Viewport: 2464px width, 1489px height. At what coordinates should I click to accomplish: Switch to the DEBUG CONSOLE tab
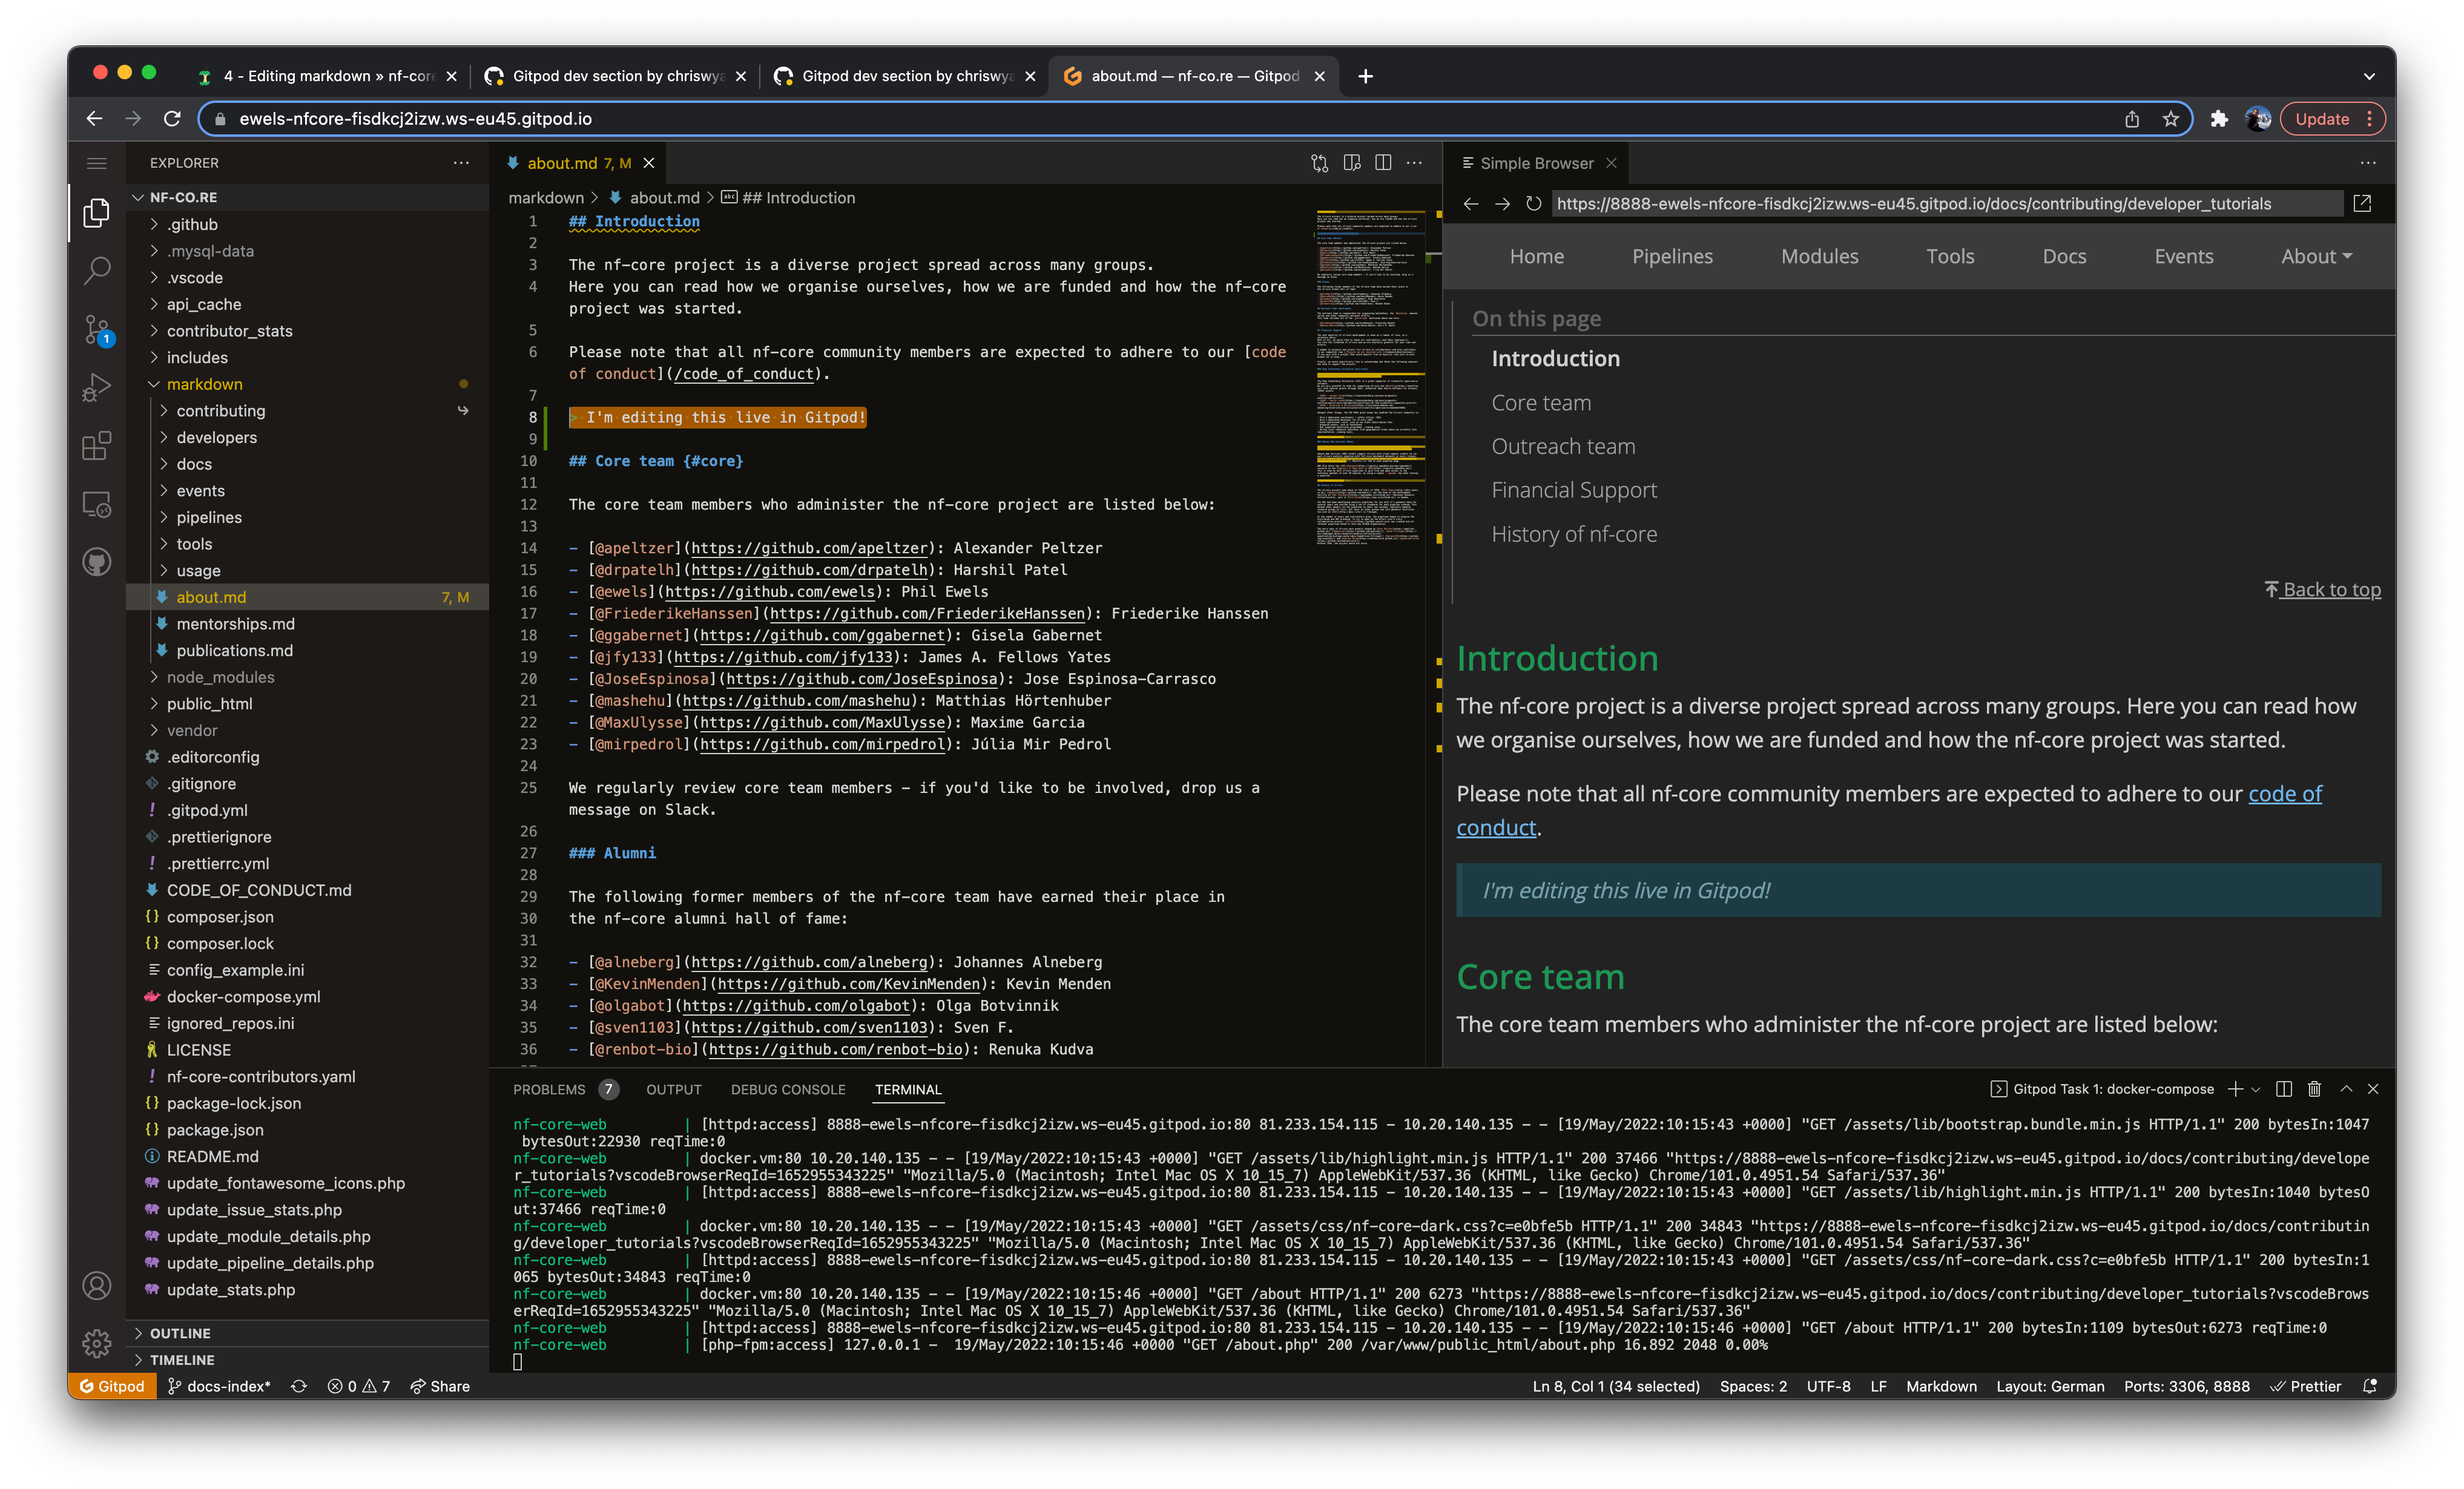click(x=788, y=1089)
